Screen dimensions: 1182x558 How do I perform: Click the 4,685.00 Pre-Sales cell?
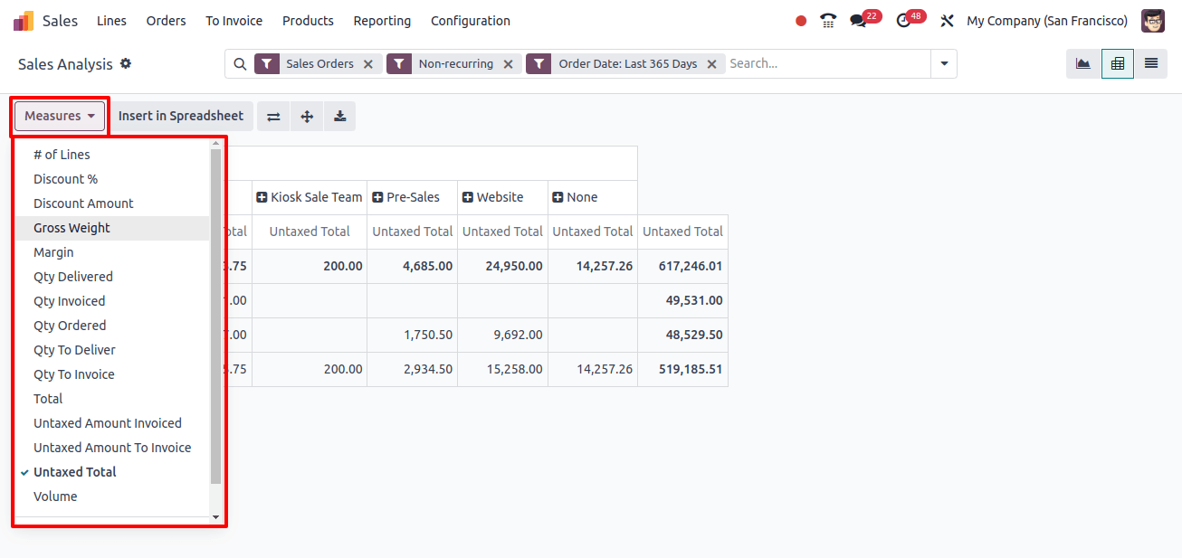[413, 266]
